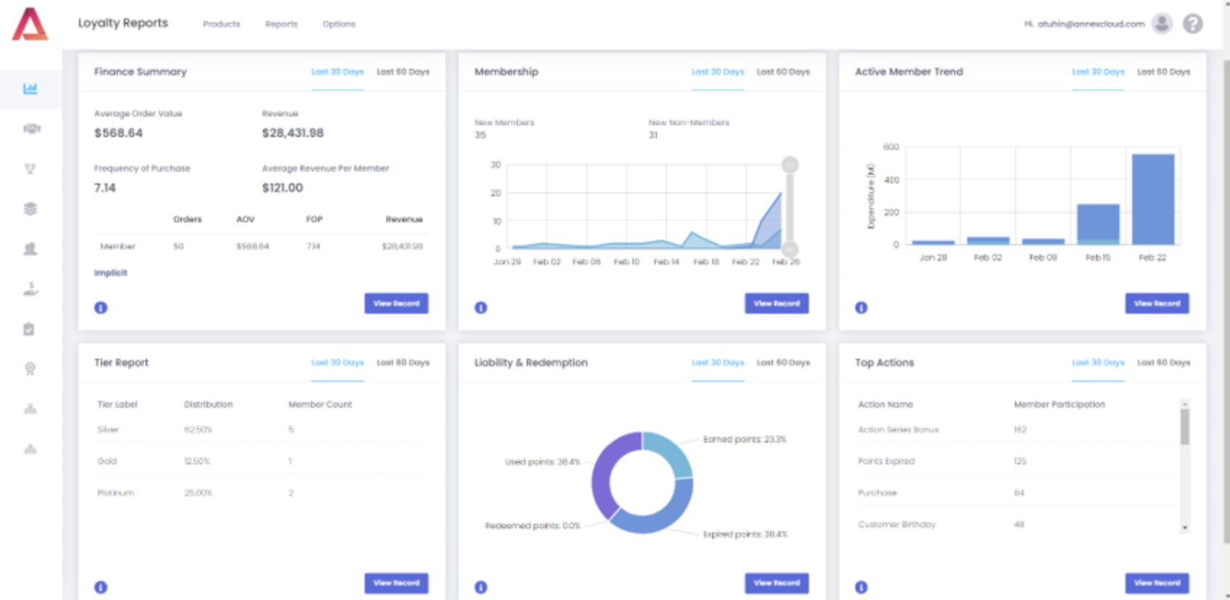
Task: Switch Liability & Redemption to Last 60 Days
Action: [784, 362]
